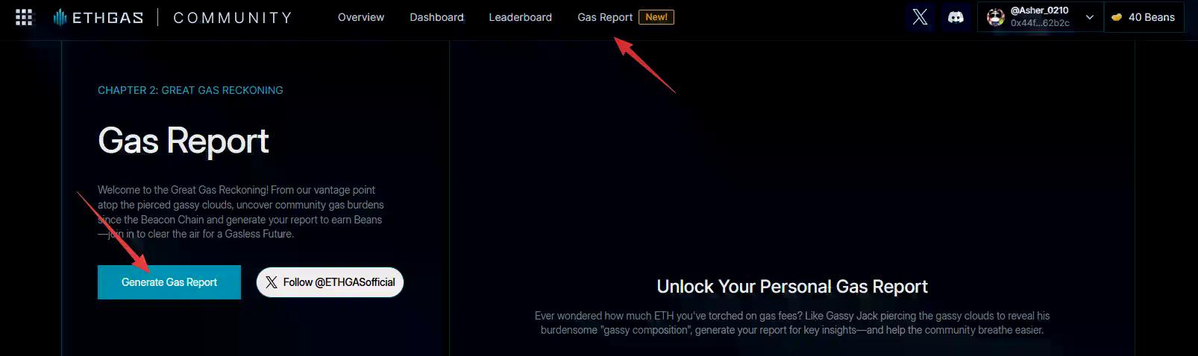Click the X logo inside Follow button
Image resolution: width=1198 pixels, height=356 pixels.
click(x=271, y=282)
